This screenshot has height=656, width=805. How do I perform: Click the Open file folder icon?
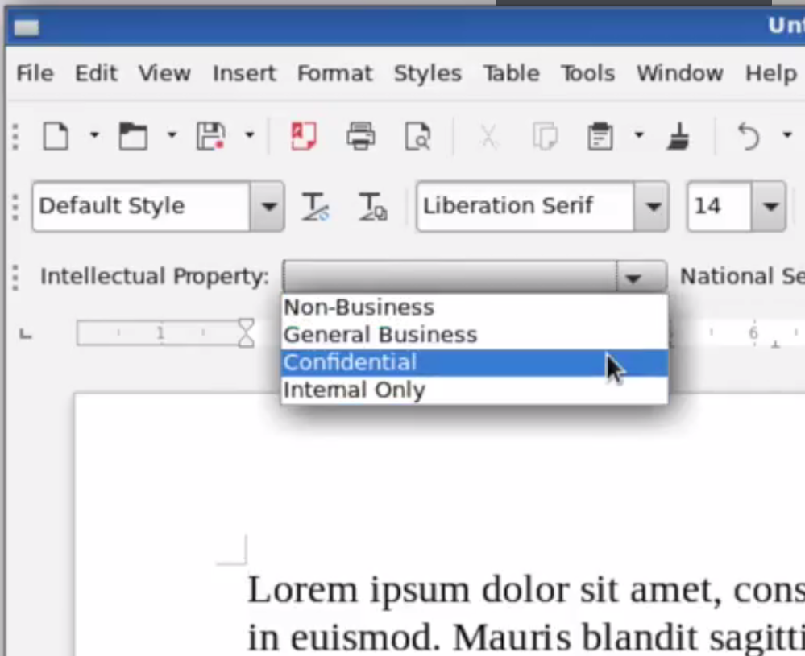pos(133,137)
